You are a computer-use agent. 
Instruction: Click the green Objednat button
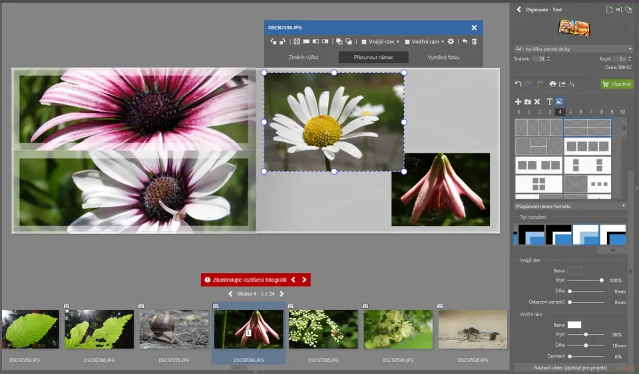pyautogui.click(x=616, y=84)
